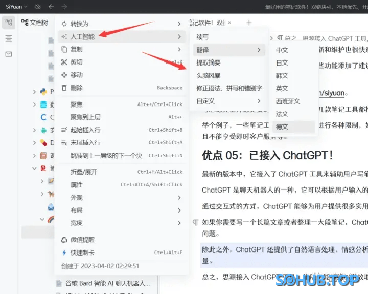Image resolution: width=368 pixels, height=294 pixels.
Task: Open the 宽度 submenu
Action: coord(121,223)
